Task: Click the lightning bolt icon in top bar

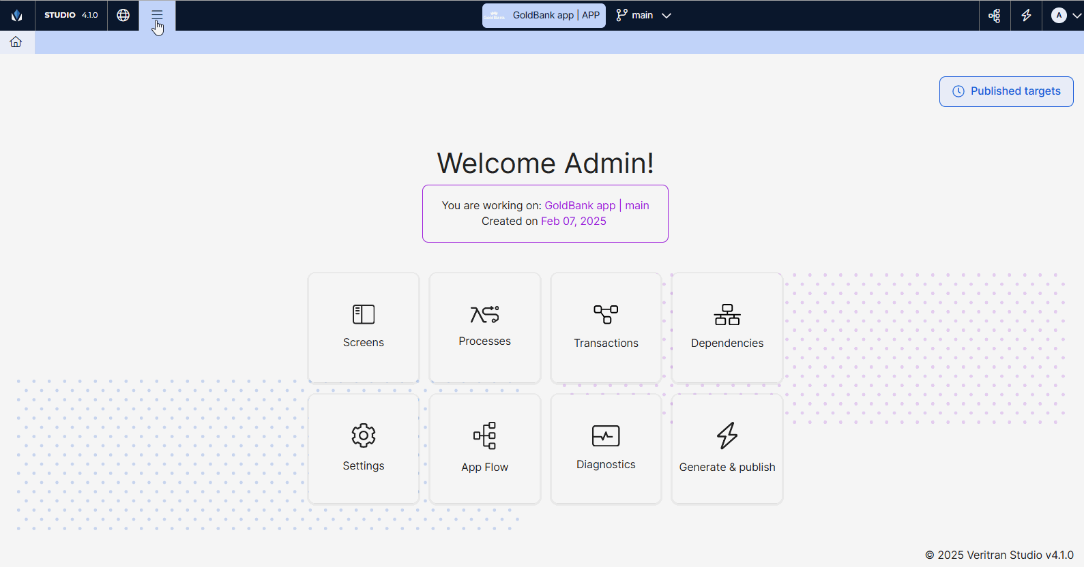Action: pyautogui.click(x=1026, y=15)
